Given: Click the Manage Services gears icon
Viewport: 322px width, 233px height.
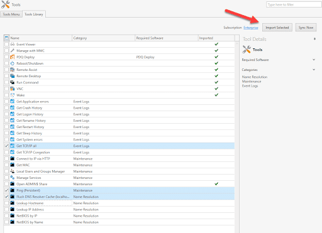Looking at the screenshot, I should click(13, 178).
